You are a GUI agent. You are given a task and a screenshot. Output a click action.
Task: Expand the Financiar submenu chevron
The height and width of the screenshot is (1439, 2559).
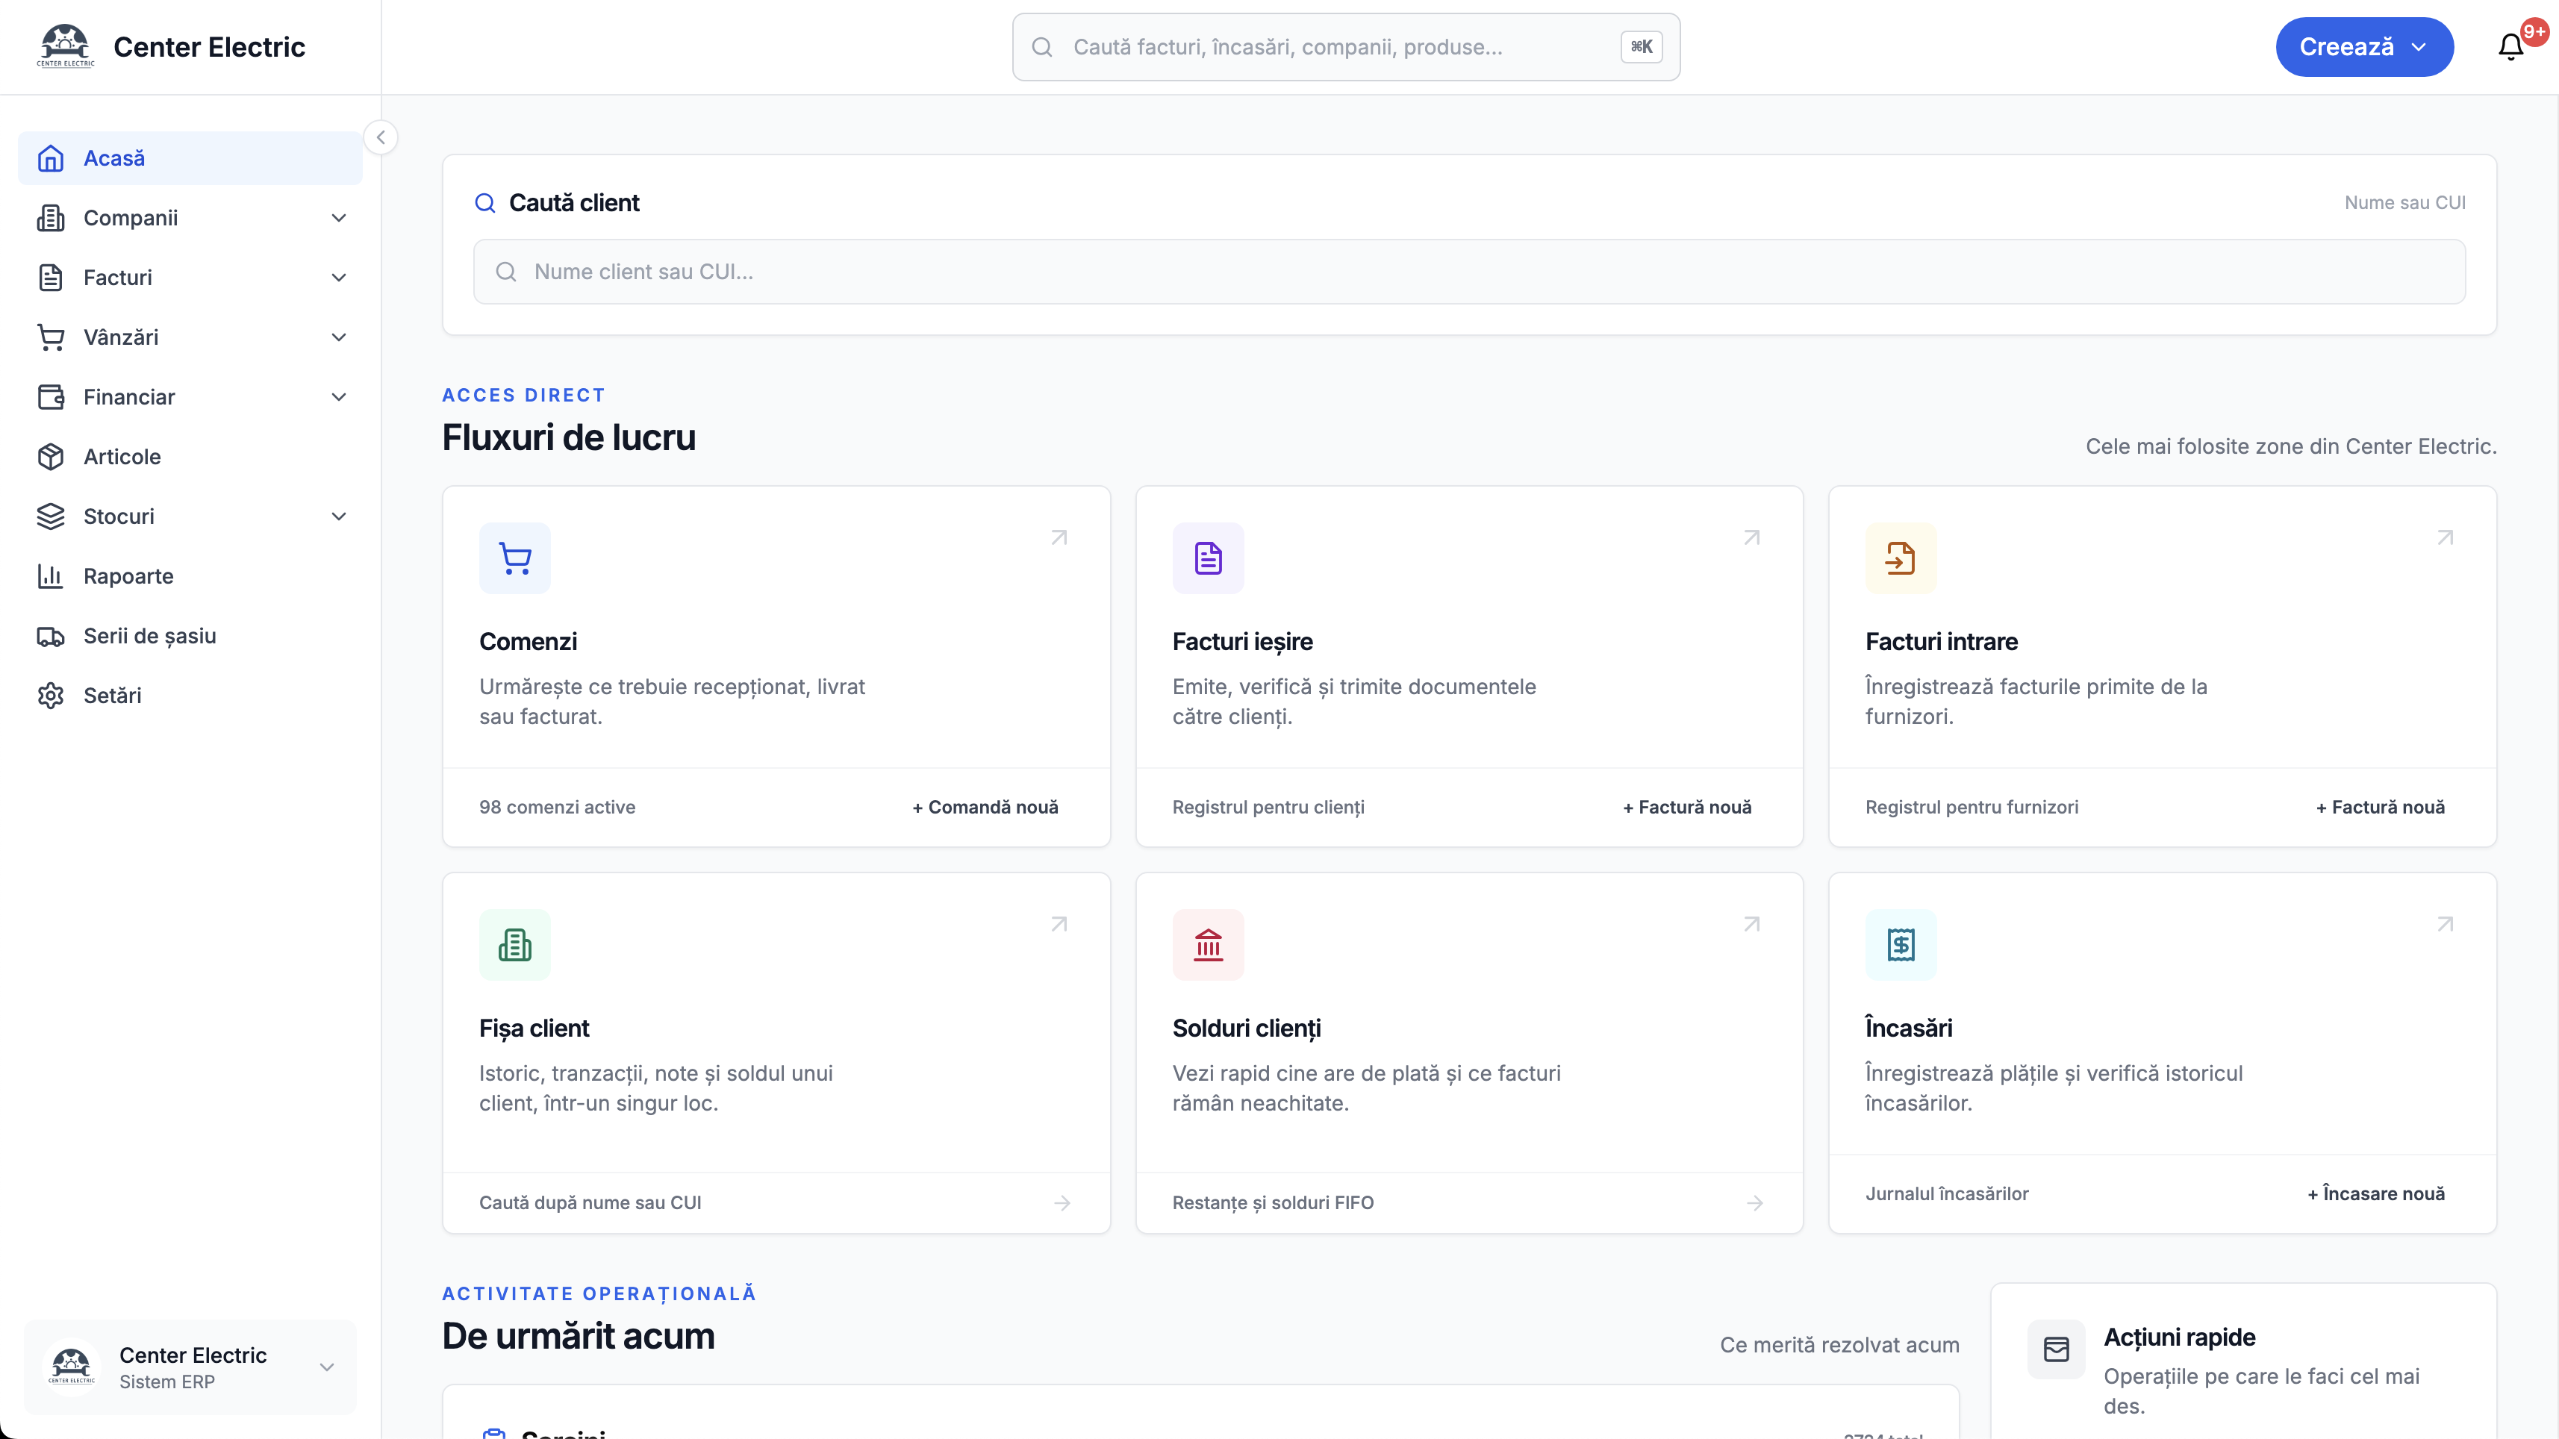339,397
